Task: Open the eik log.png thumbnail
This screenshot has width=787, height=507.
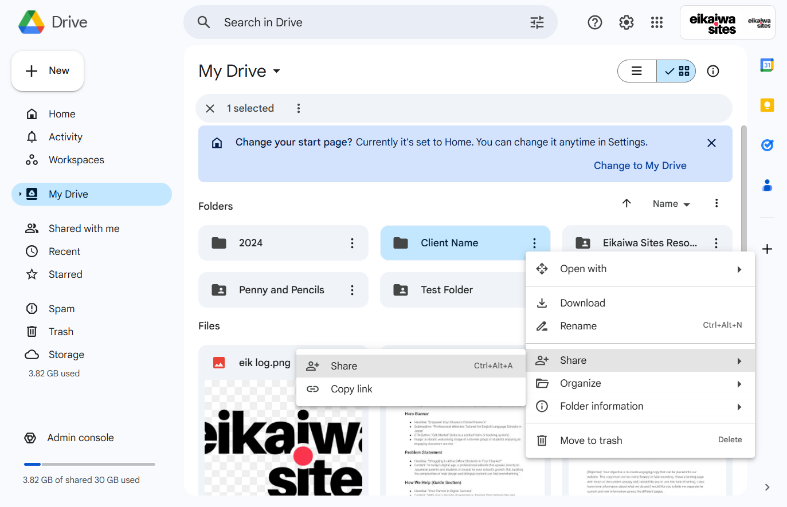Action: tap(283, 438)
